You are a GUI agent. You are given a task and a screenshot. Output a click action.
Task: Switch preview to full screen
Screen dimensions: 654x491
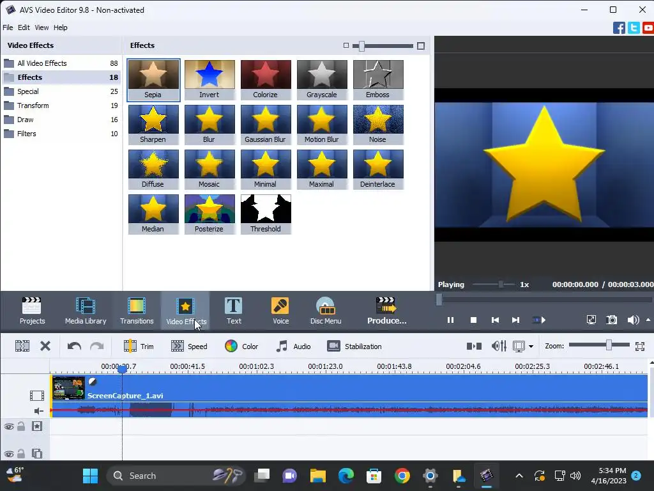click(x=591, y=320)
